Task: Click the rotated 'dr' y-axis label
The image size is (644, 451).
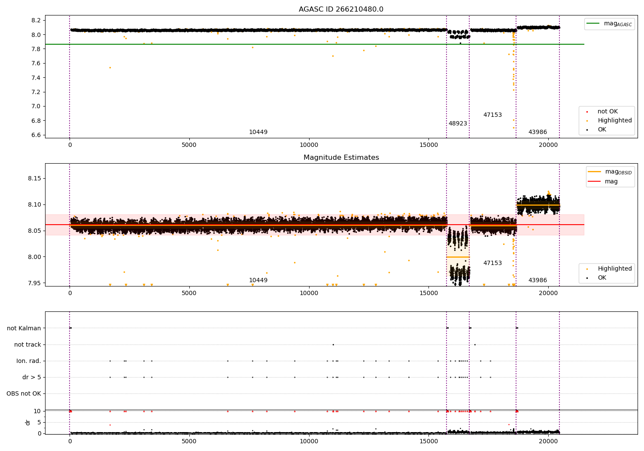Action: coord(28,422)
